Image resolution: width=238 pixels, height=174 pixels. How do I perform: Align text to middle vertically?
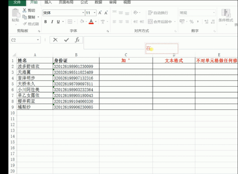pyautogui.click(x=121, y=13)
